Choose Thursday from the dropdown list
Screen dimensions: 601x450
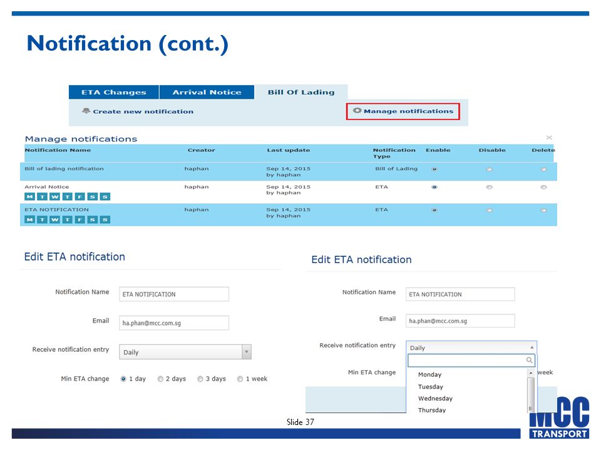tap(432, 410)
